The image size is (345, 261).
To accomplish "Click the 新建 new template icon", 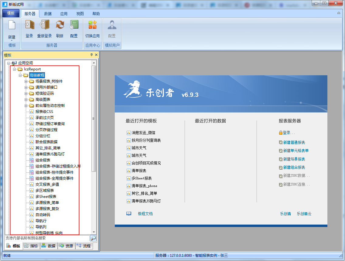I will pos(12,25).
